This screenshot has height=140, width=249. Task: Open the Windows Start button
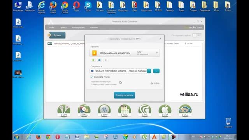(16, 137)
